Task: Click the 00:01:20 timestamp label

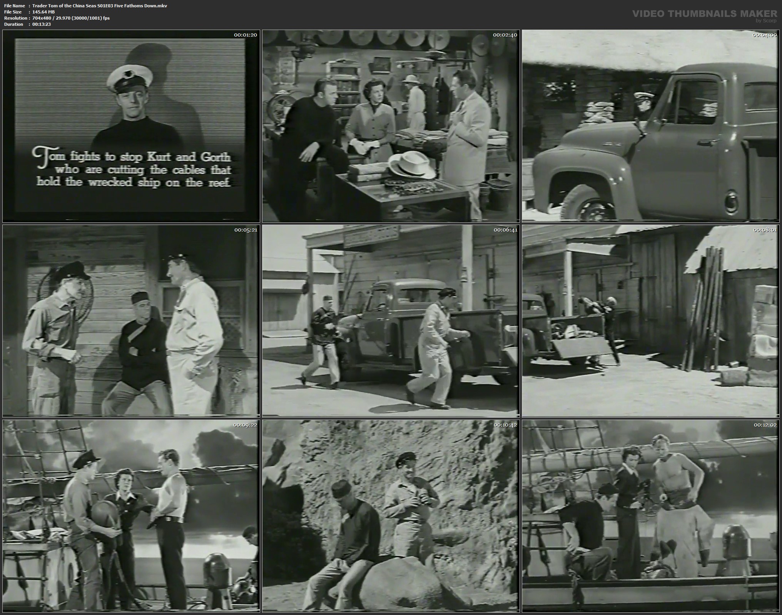Action: [245, 35]
